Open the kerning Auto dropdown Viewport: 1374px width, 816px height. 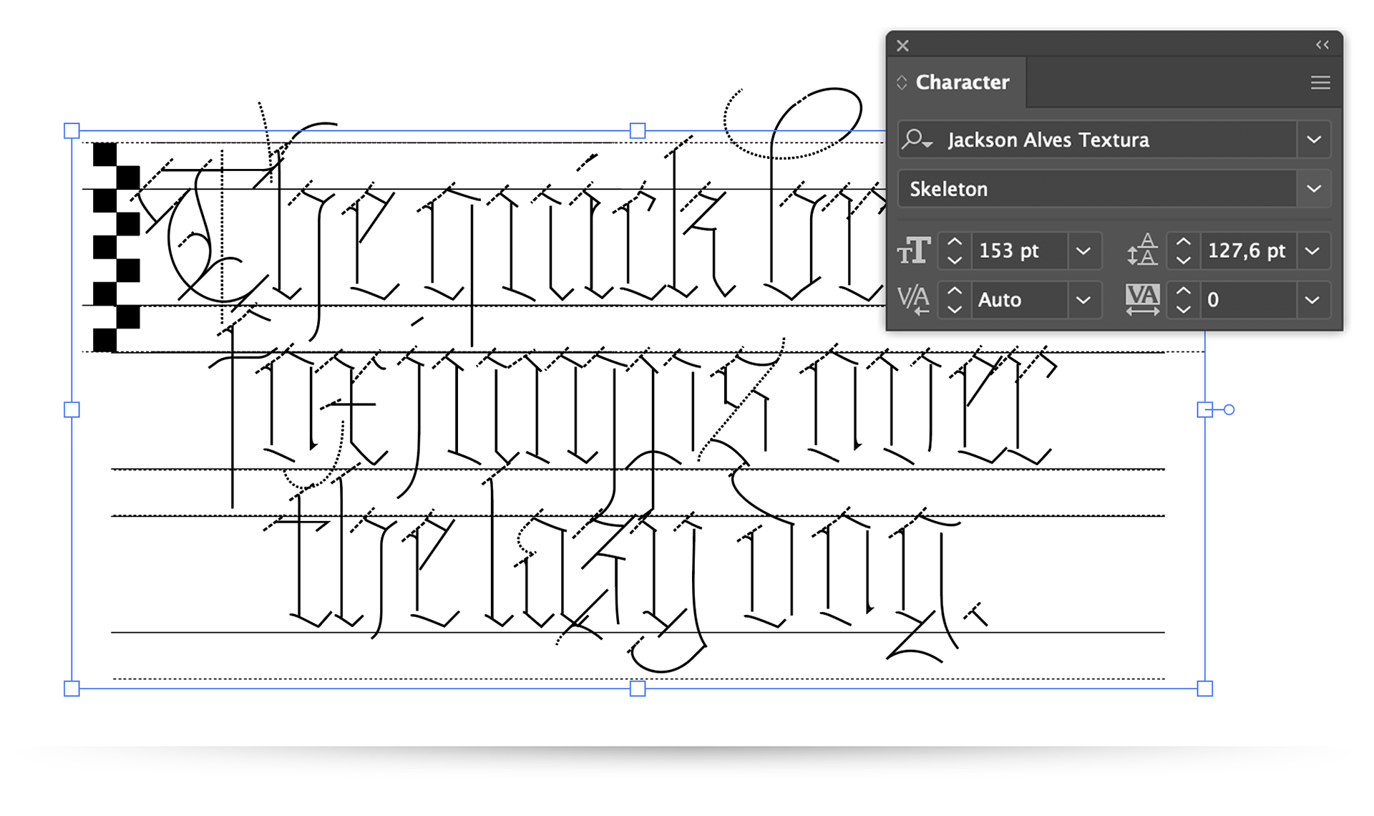(1083, 300)
